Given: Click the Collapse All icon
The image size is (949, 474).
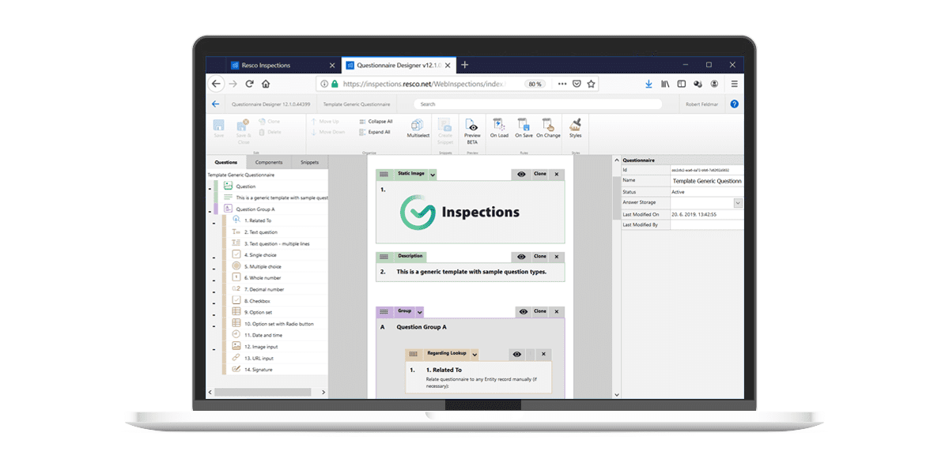Looking at the screenshot, I should click(363, 121).
